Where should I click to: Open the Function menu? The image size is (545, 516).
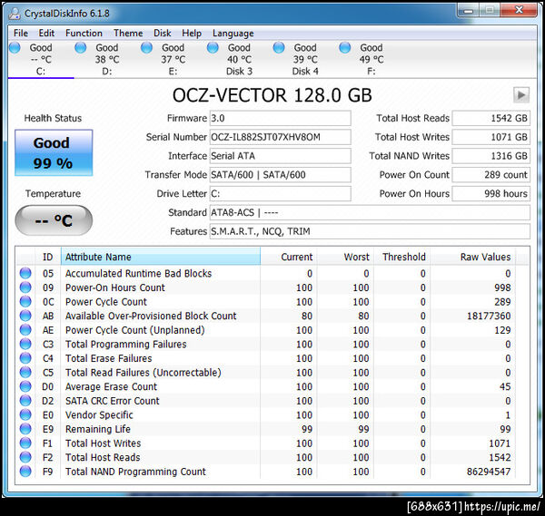pyautogui.click(x=84, y=33)
